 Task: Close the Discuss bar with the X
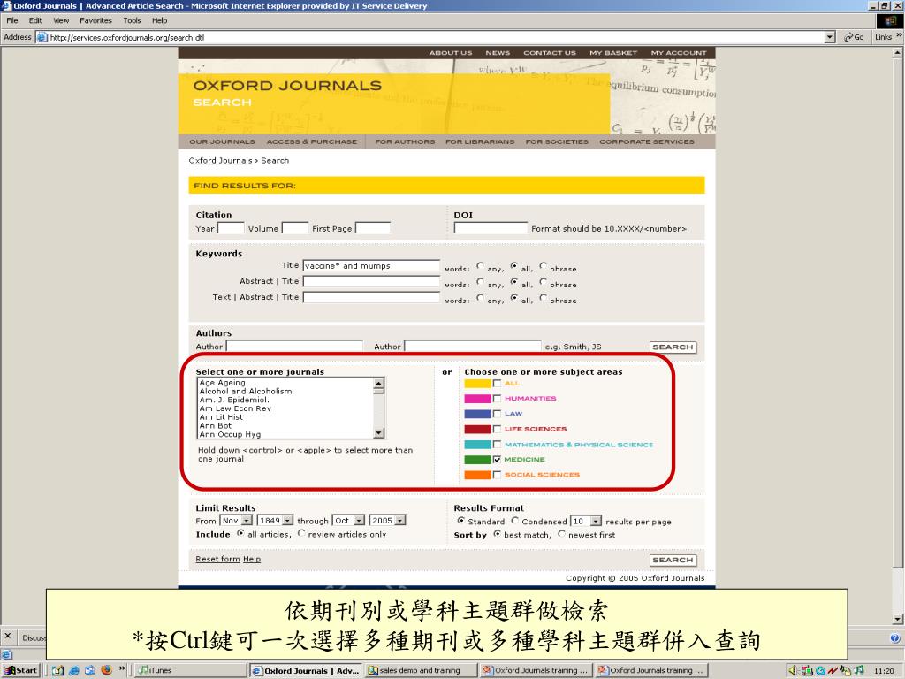point(7,637)
